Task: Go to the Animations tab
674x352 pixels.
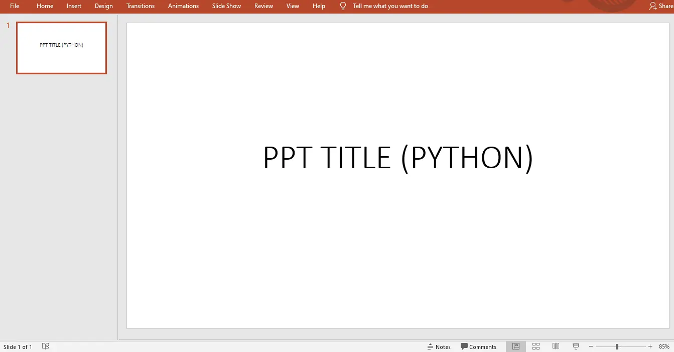Action: 183,6
